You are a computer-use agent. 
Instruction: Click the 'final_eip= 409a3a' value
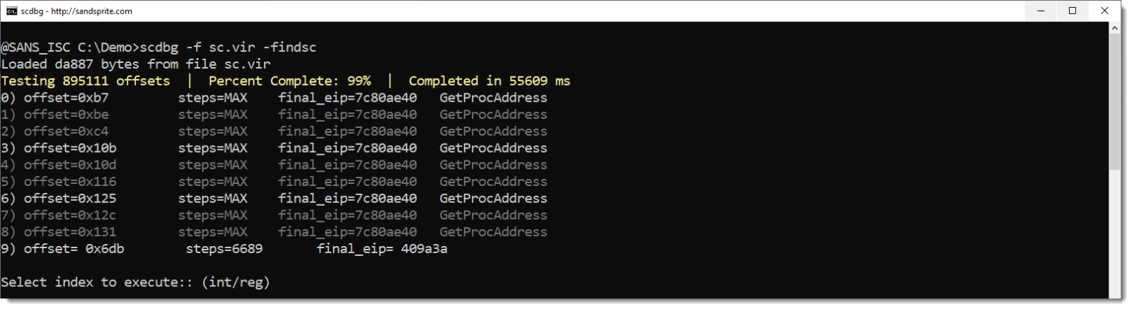click(381, 249)
